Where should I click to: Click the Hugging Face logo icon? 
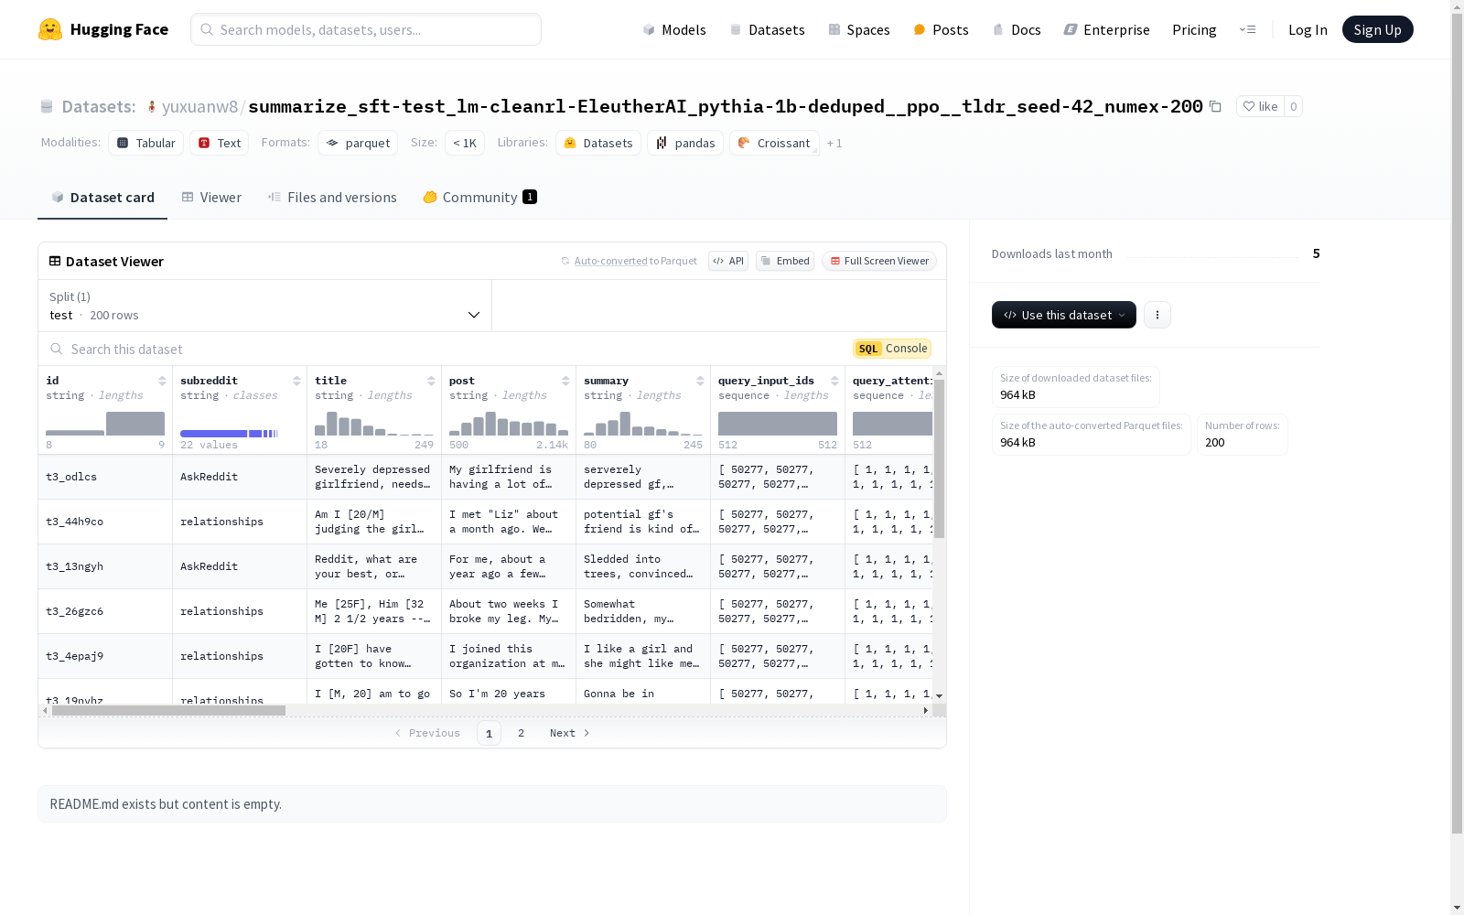50,29
